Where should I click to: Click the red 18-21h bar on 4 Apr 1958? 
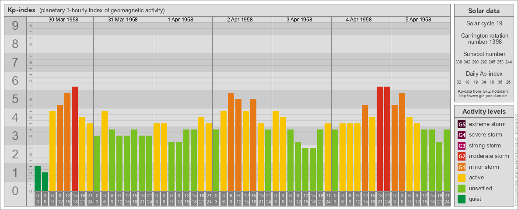tap(380, 139)
